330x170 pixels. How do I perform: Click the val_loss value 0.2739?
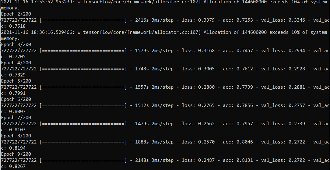(x=297, y=124)
